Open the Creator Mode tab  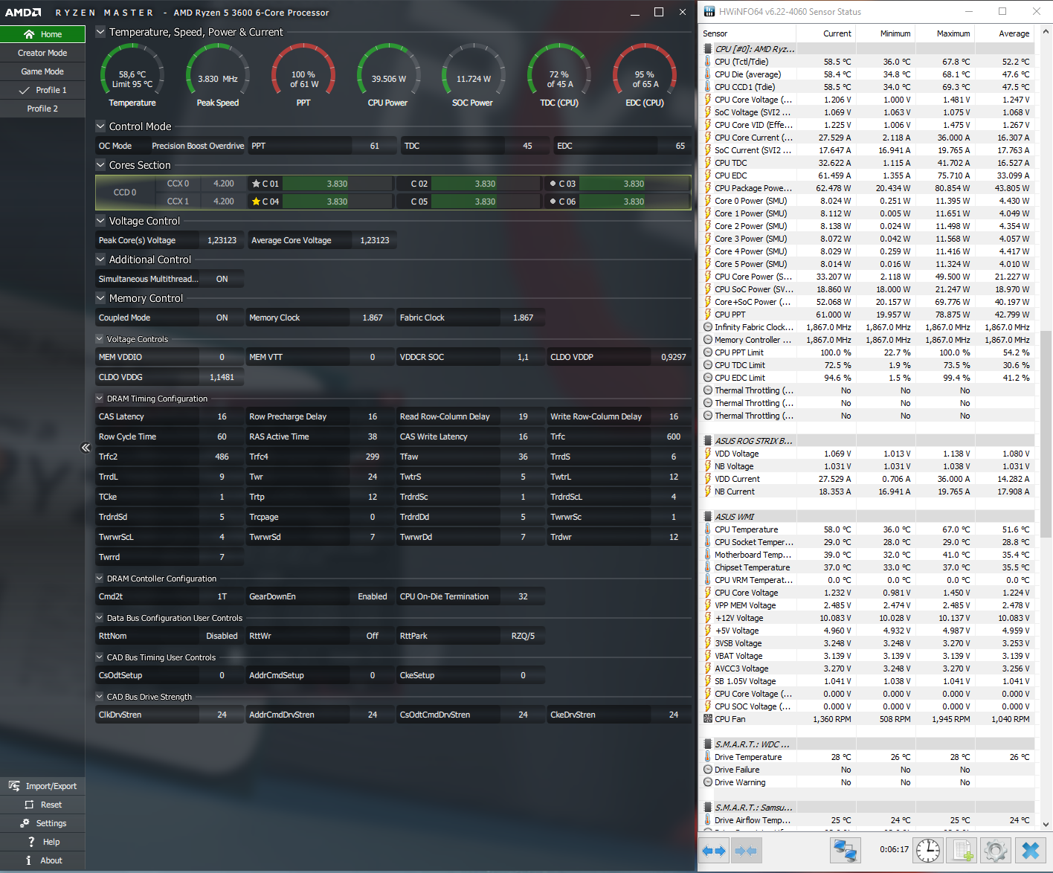42,53
